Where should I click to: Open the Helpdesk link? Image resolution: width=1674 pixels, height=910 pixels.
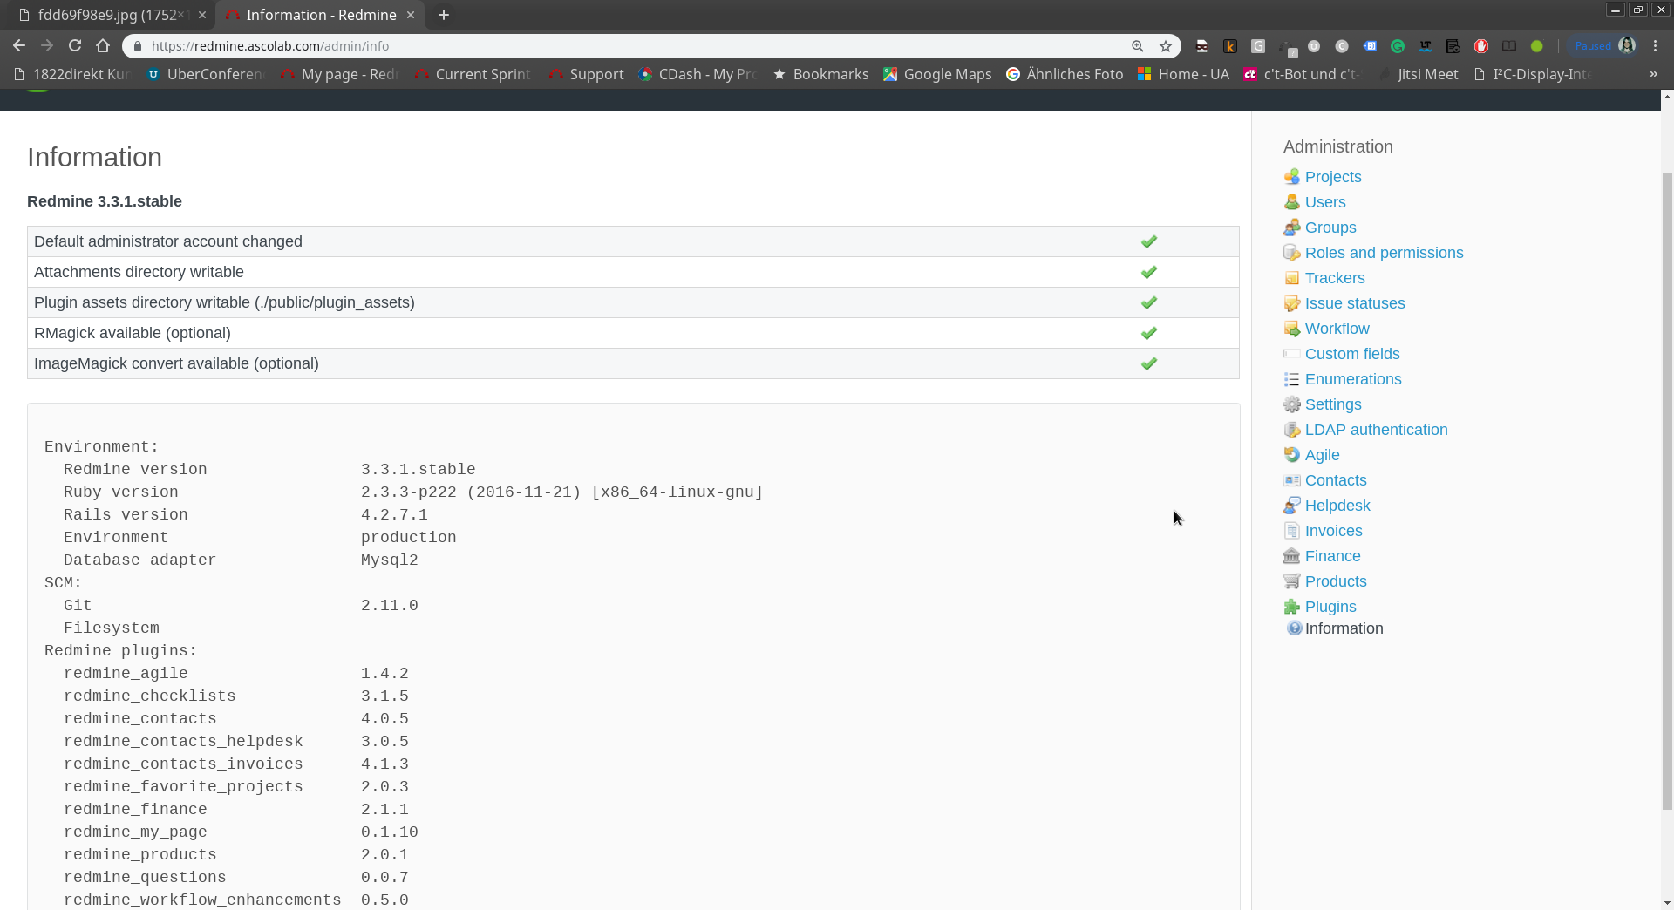(x=1337, y=506)
